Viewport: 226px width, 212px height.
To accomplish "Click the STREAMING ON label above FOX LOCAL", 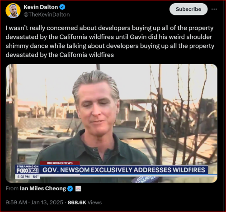I will click(x=28, y=166).
